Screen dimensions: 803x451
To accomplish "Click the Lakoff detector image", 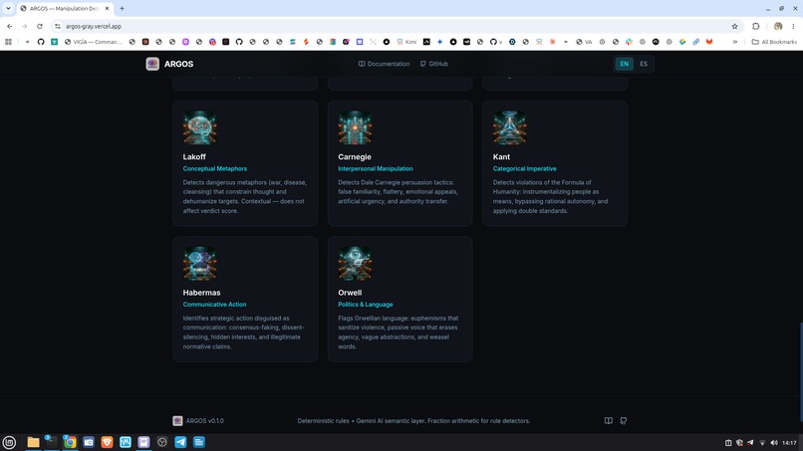I will point(199,128).
